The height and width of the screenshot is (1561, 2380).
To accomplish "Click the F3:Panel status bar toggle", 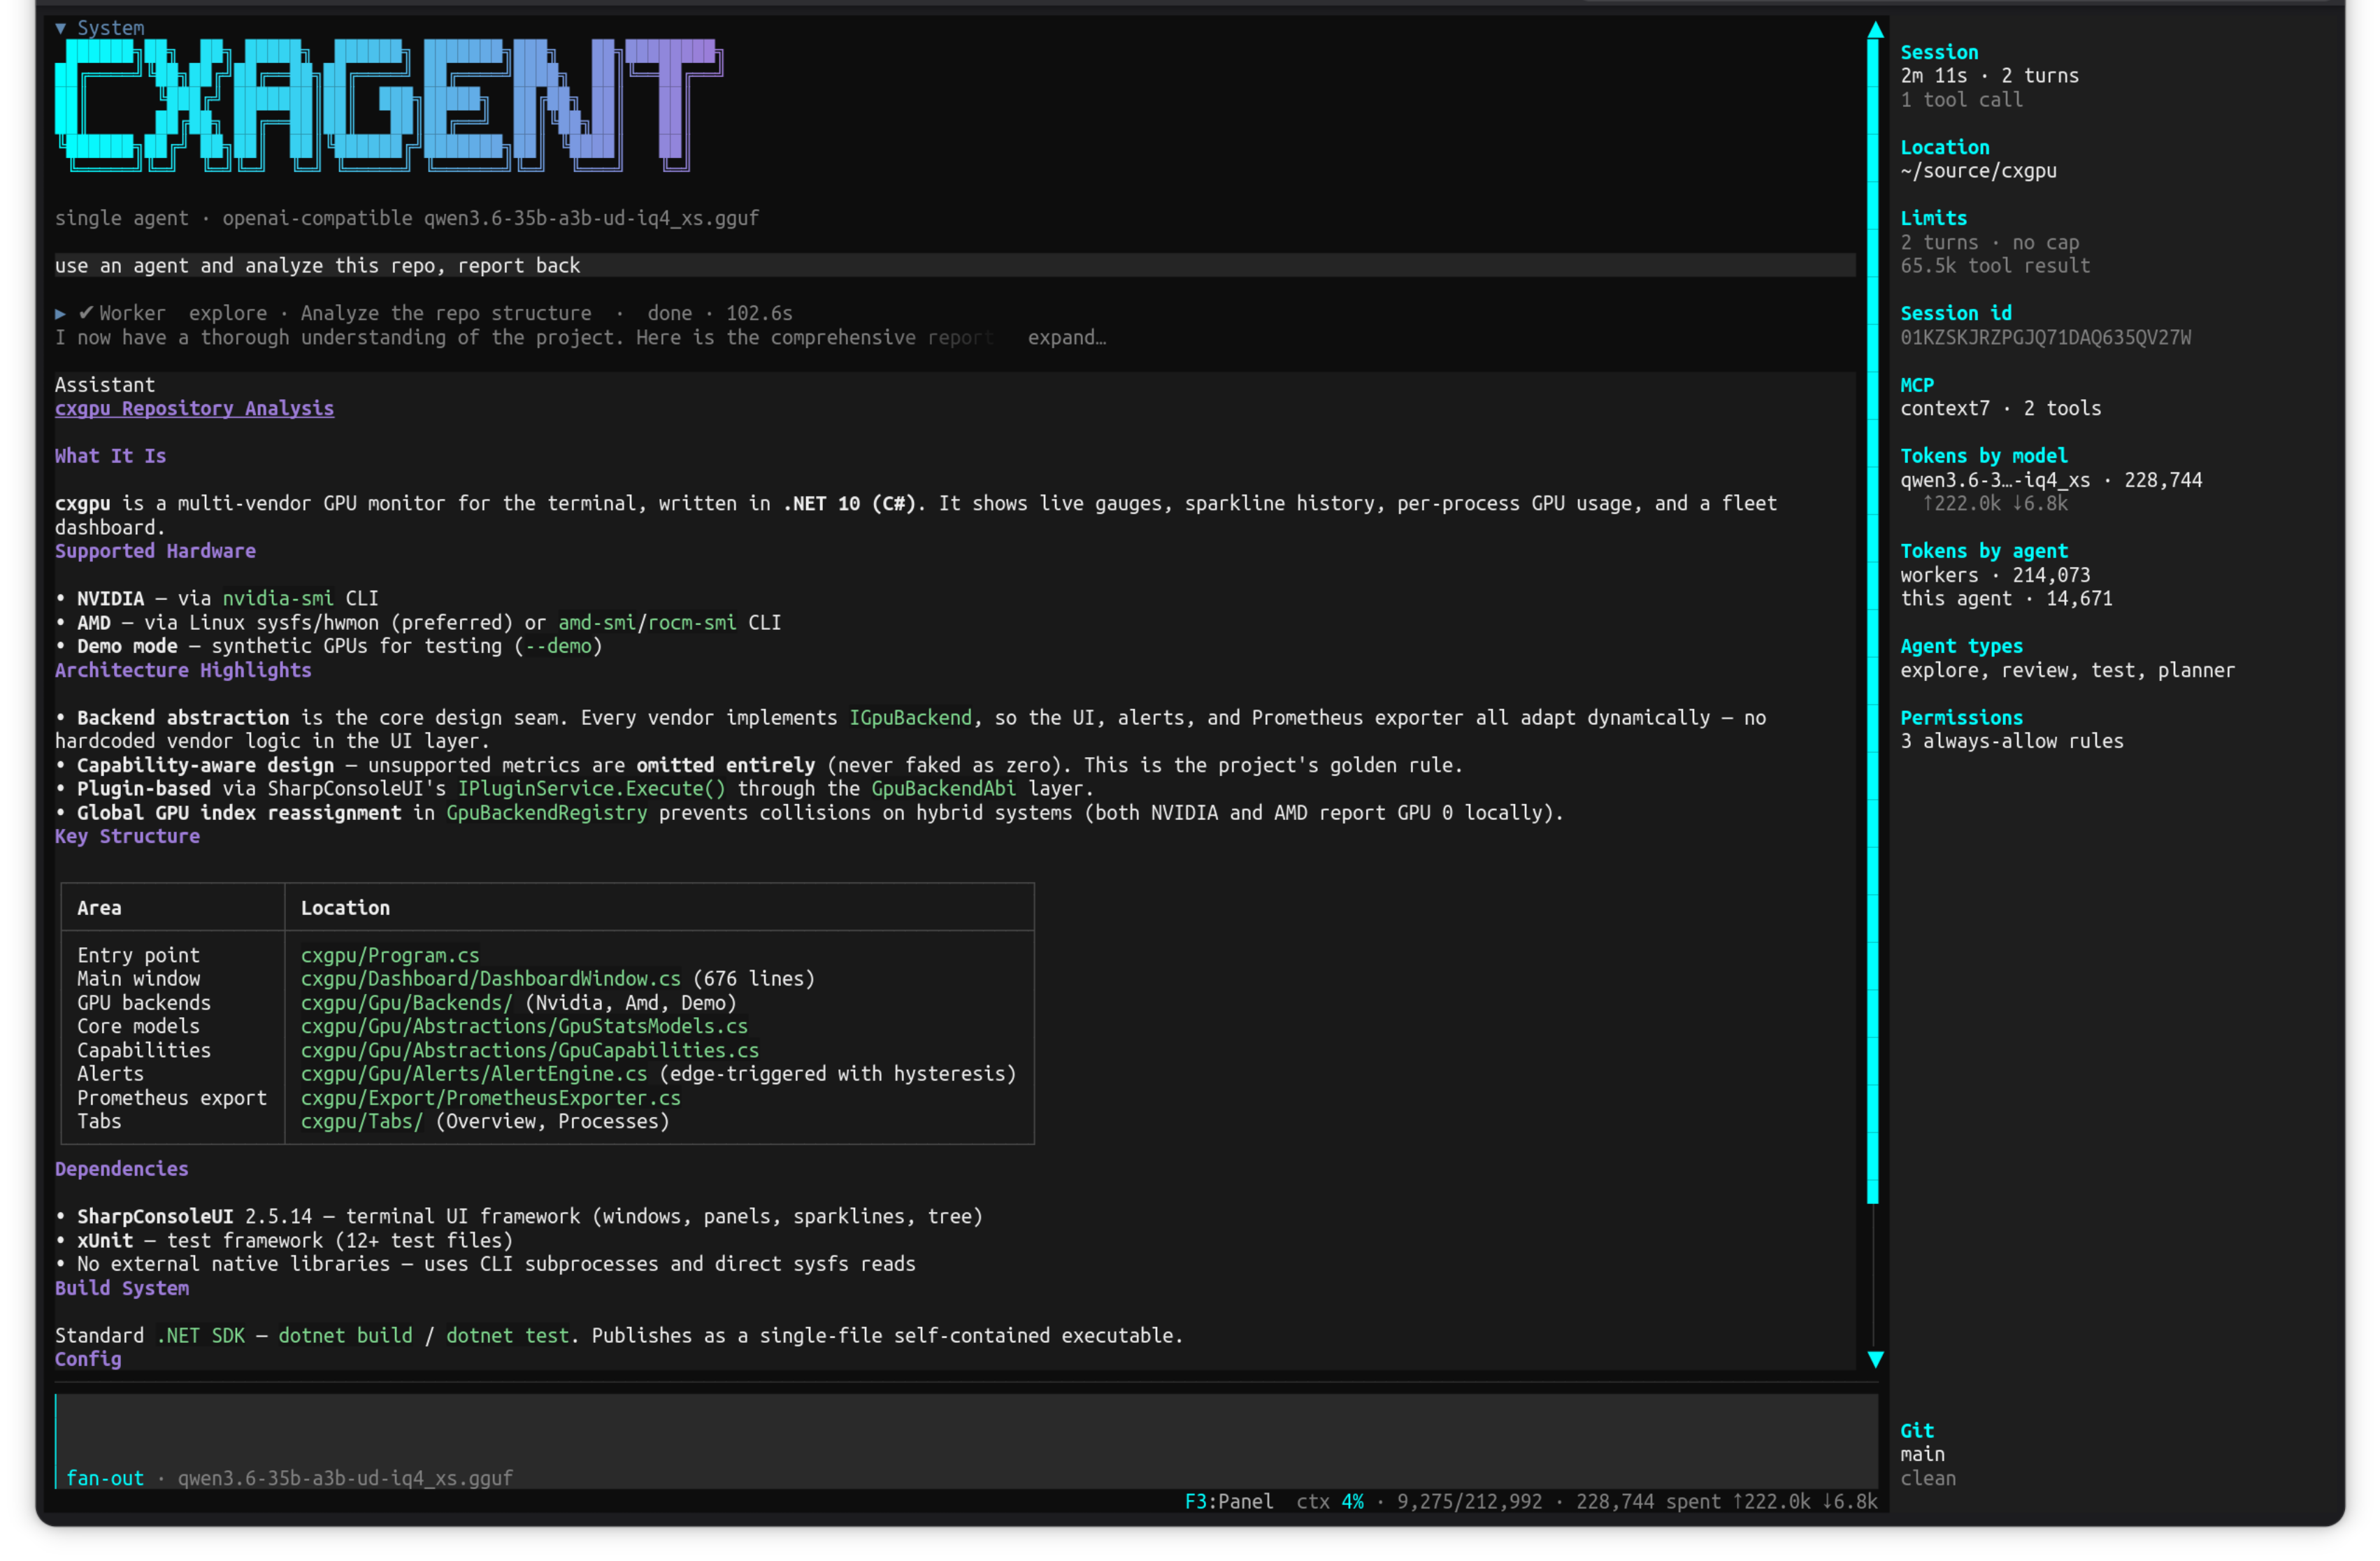I will pos(1229,1501).
